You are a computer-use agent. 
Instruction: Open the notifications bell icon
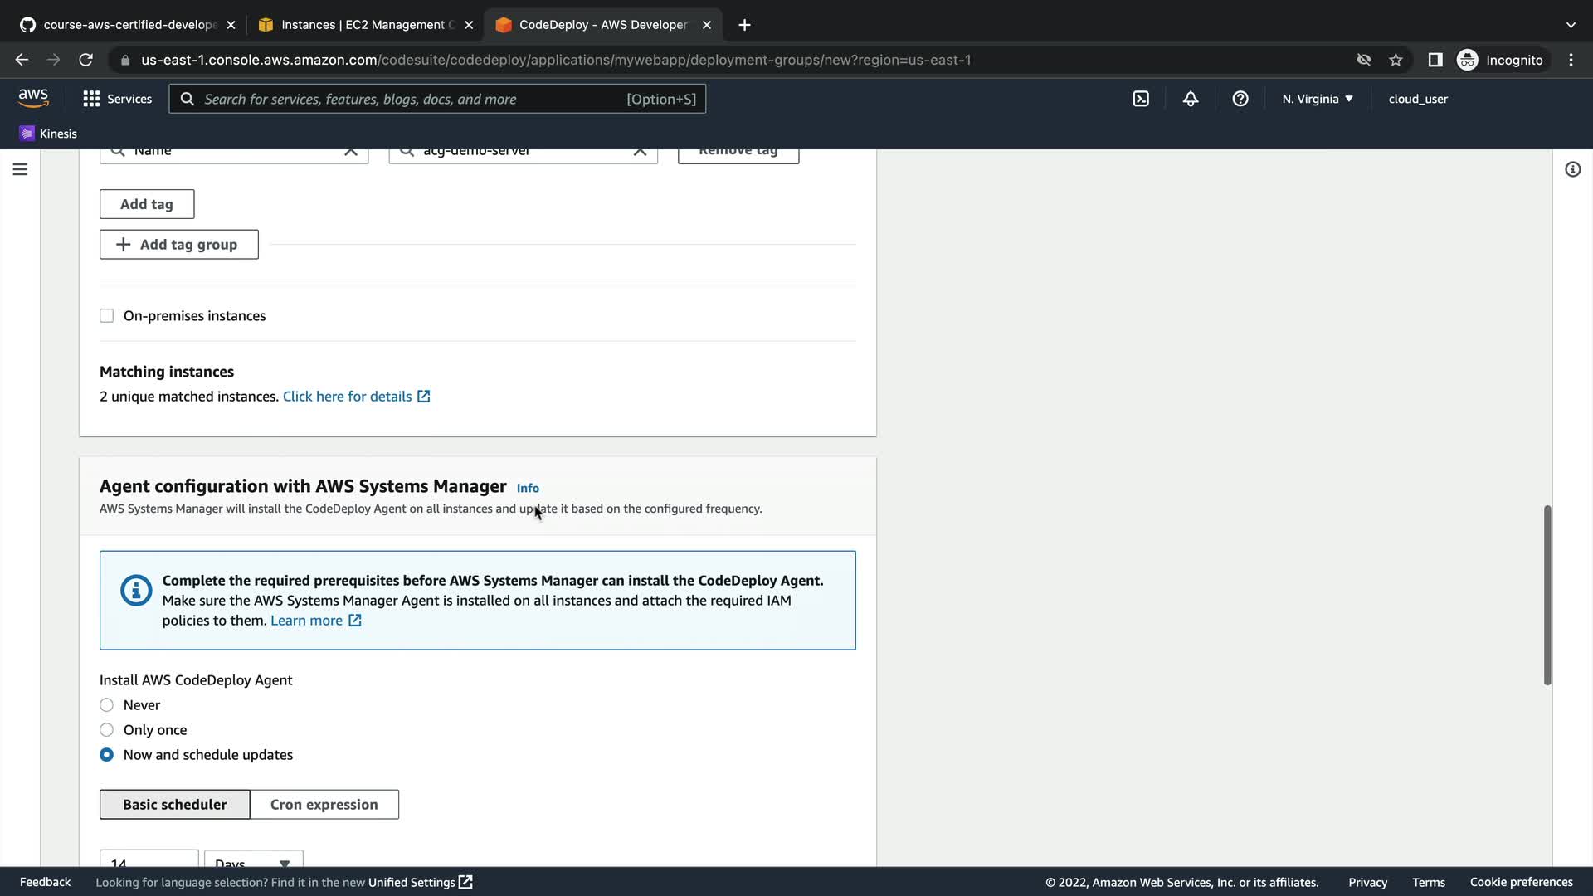click(1191, 99)
